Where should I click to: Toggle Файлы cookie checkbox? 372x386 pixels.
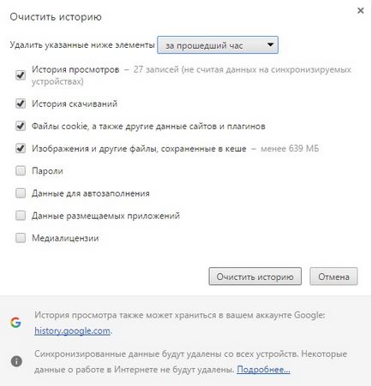point(21,126)
